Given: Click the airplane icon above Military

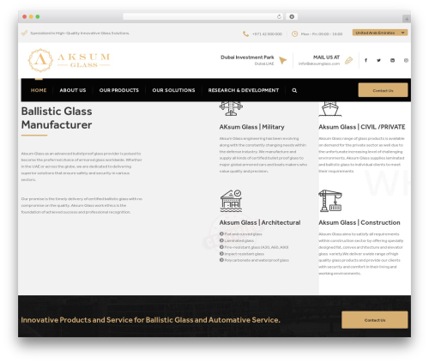Looking at the screenshot, I should (x=231, y=109).
